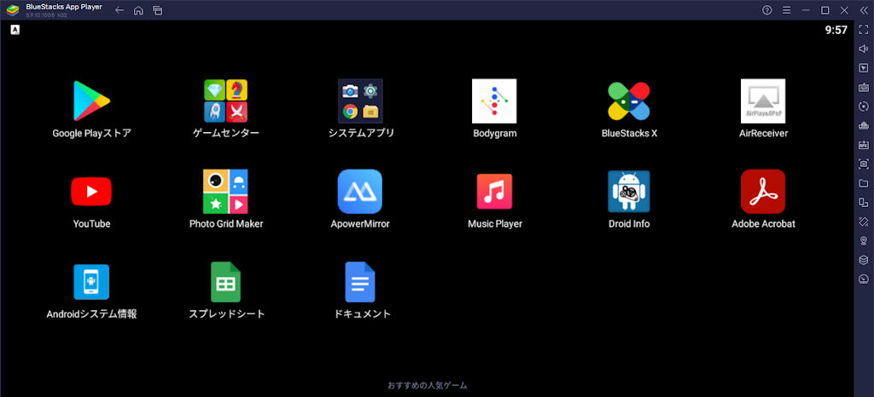This screenshot has height=397, width=874.
Task: Open Photo Grid Maker
Action: pos(225,192)
